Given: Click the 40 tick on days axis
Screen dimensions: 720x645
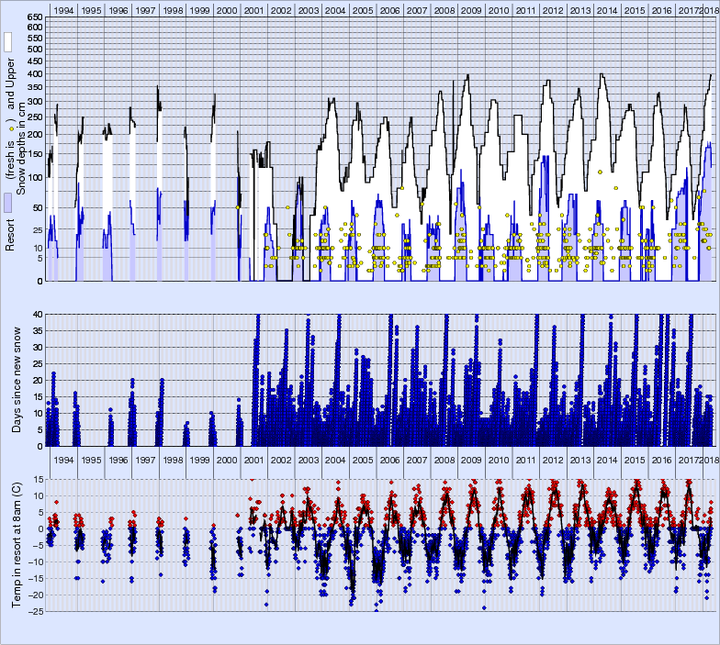Looking at the screenshot, I should [37, 315].
